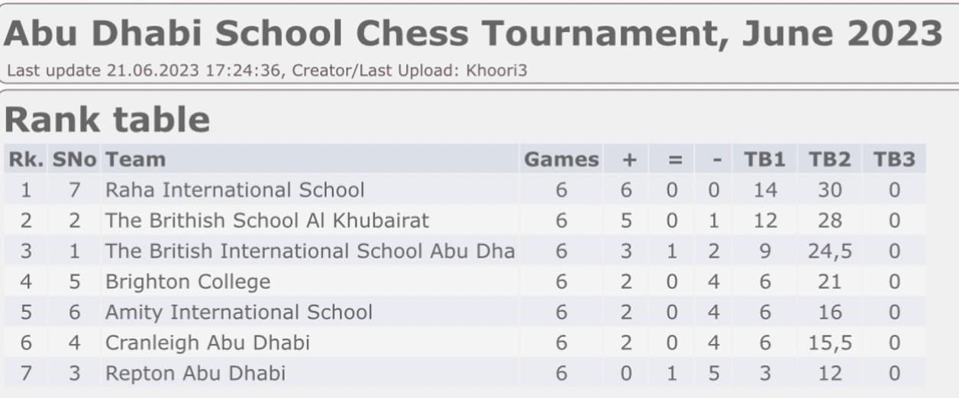Select Cranleigh Abu Dhabi team
Viewport: 959px width, 398px height.
(207, 342)
